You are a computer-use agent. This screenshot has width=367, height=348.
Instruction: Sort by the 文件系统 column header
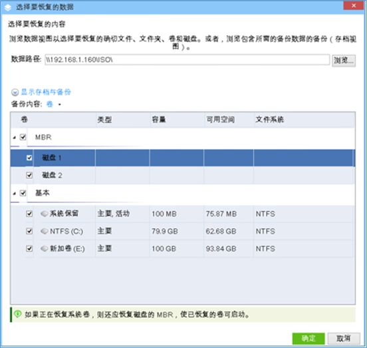304,120
